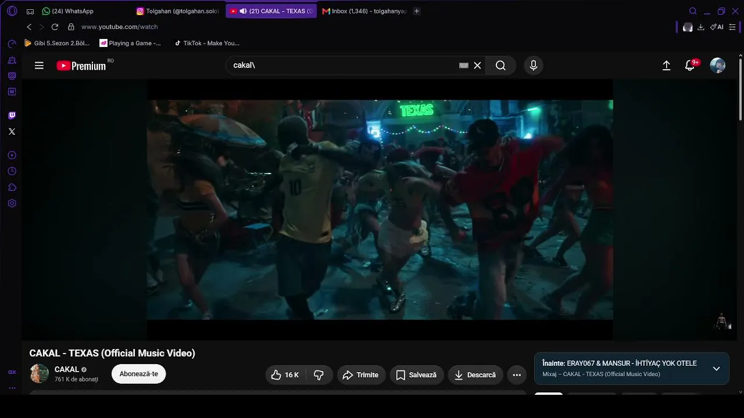Image resolution: width=744 pixels, height=418 pixels.
Task: Open the CAKAL channel avatar
Action: tap(40, 374)
